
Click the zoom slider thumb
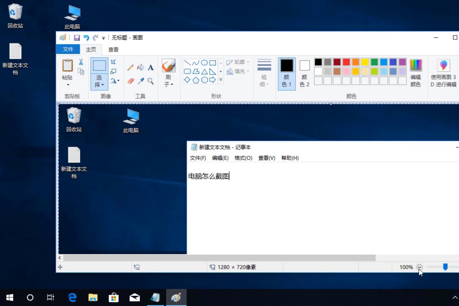445,267
